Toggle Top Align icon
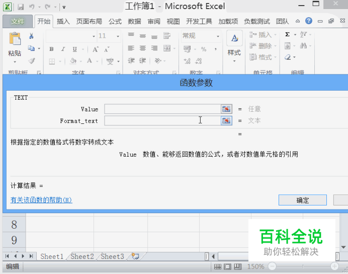The height and width of the screenshot is (274, 348). [x=131, y=35]
